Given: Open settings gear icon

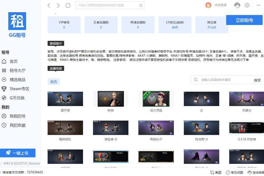Looking at the screenshot, I should tap(247, 5).
